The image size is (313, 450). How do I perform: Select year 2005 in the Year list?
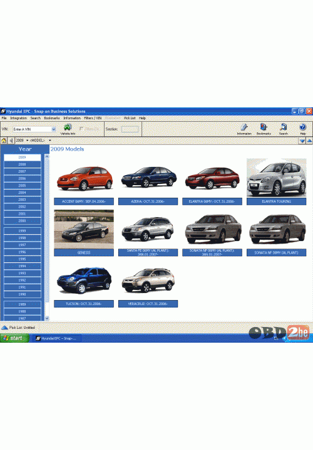23,185
